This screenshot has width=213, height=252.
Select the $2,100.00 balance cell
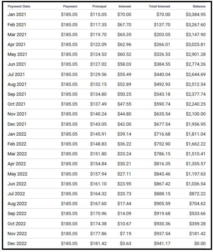point(195,114)
